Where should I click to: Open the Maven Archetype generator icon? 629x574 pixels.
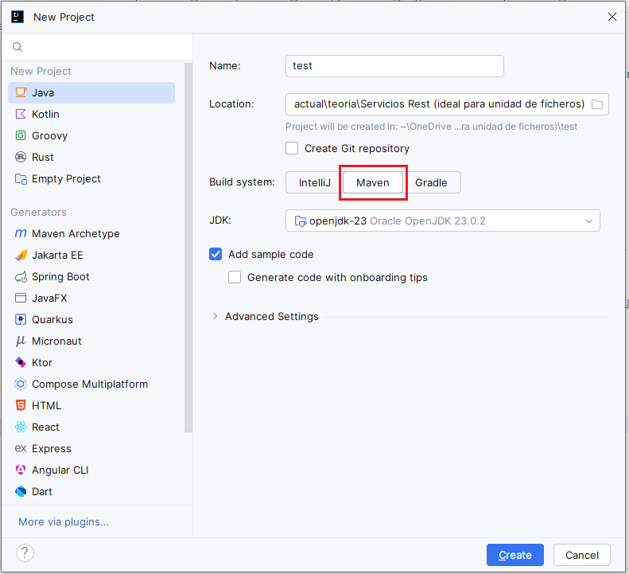(21, 233)
